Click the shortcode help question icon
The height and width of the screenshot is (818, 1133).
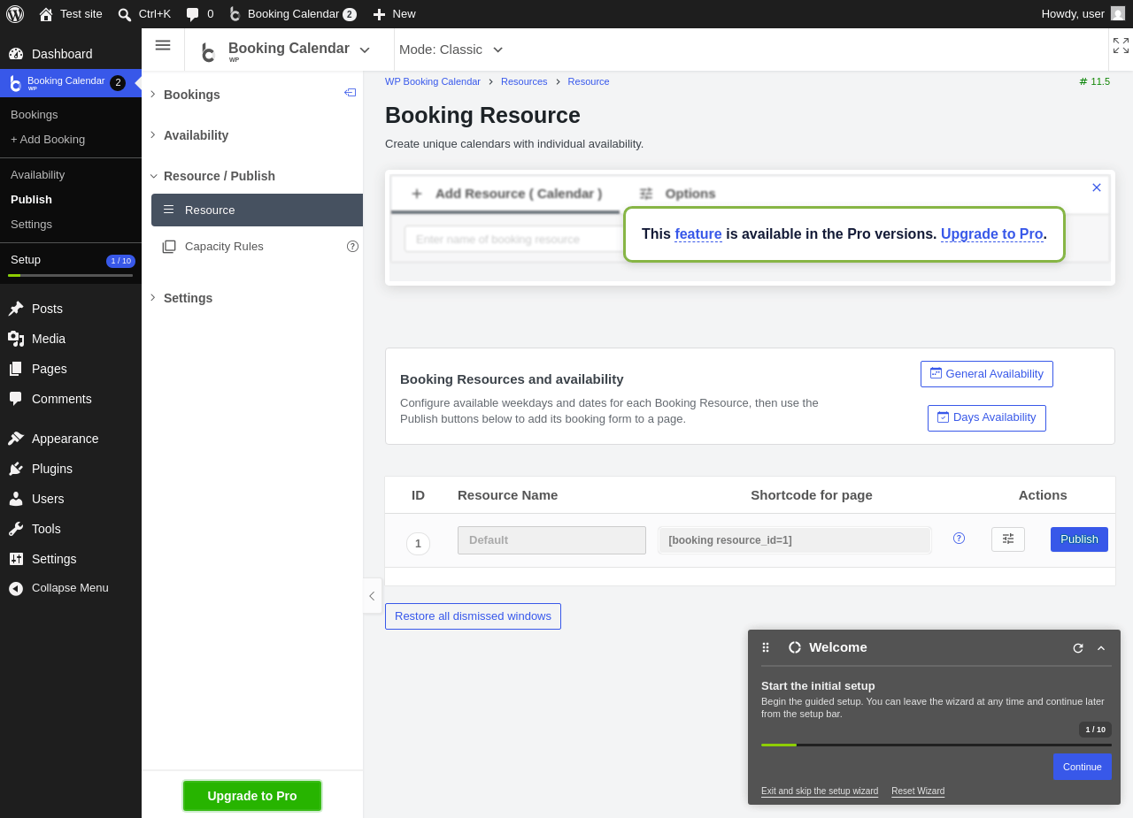tap(960, 538)
